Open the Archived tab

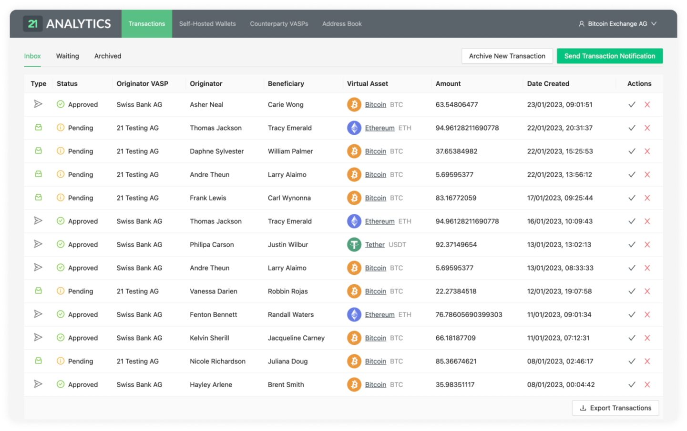(x=107, y=56)
